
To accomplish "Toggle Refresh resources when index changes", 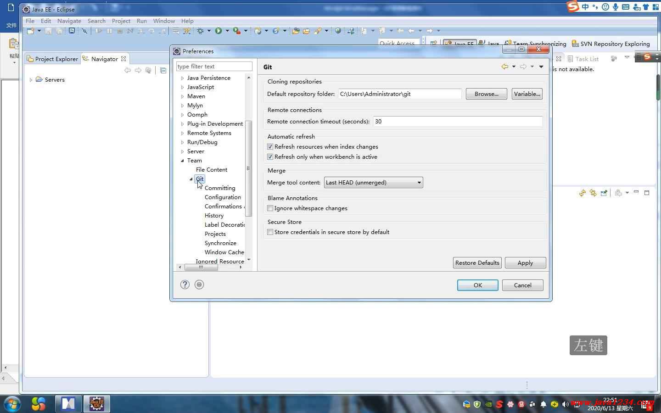I will 270,147.
